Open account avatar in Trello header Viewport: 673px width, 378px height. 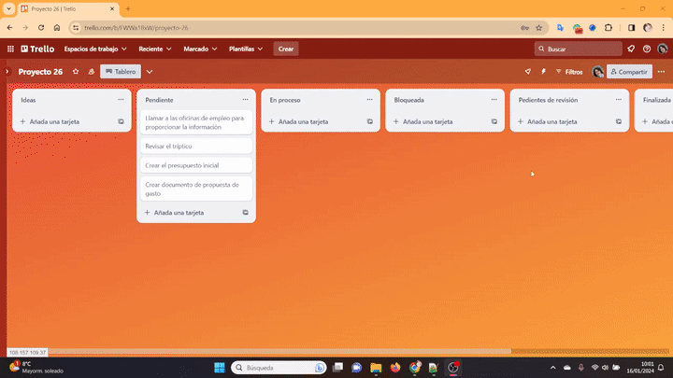(663, 49)
